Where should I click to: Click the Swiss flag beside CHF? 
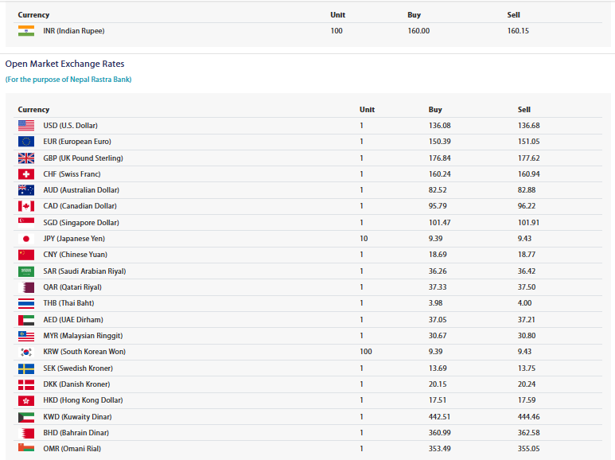point(26,174)
